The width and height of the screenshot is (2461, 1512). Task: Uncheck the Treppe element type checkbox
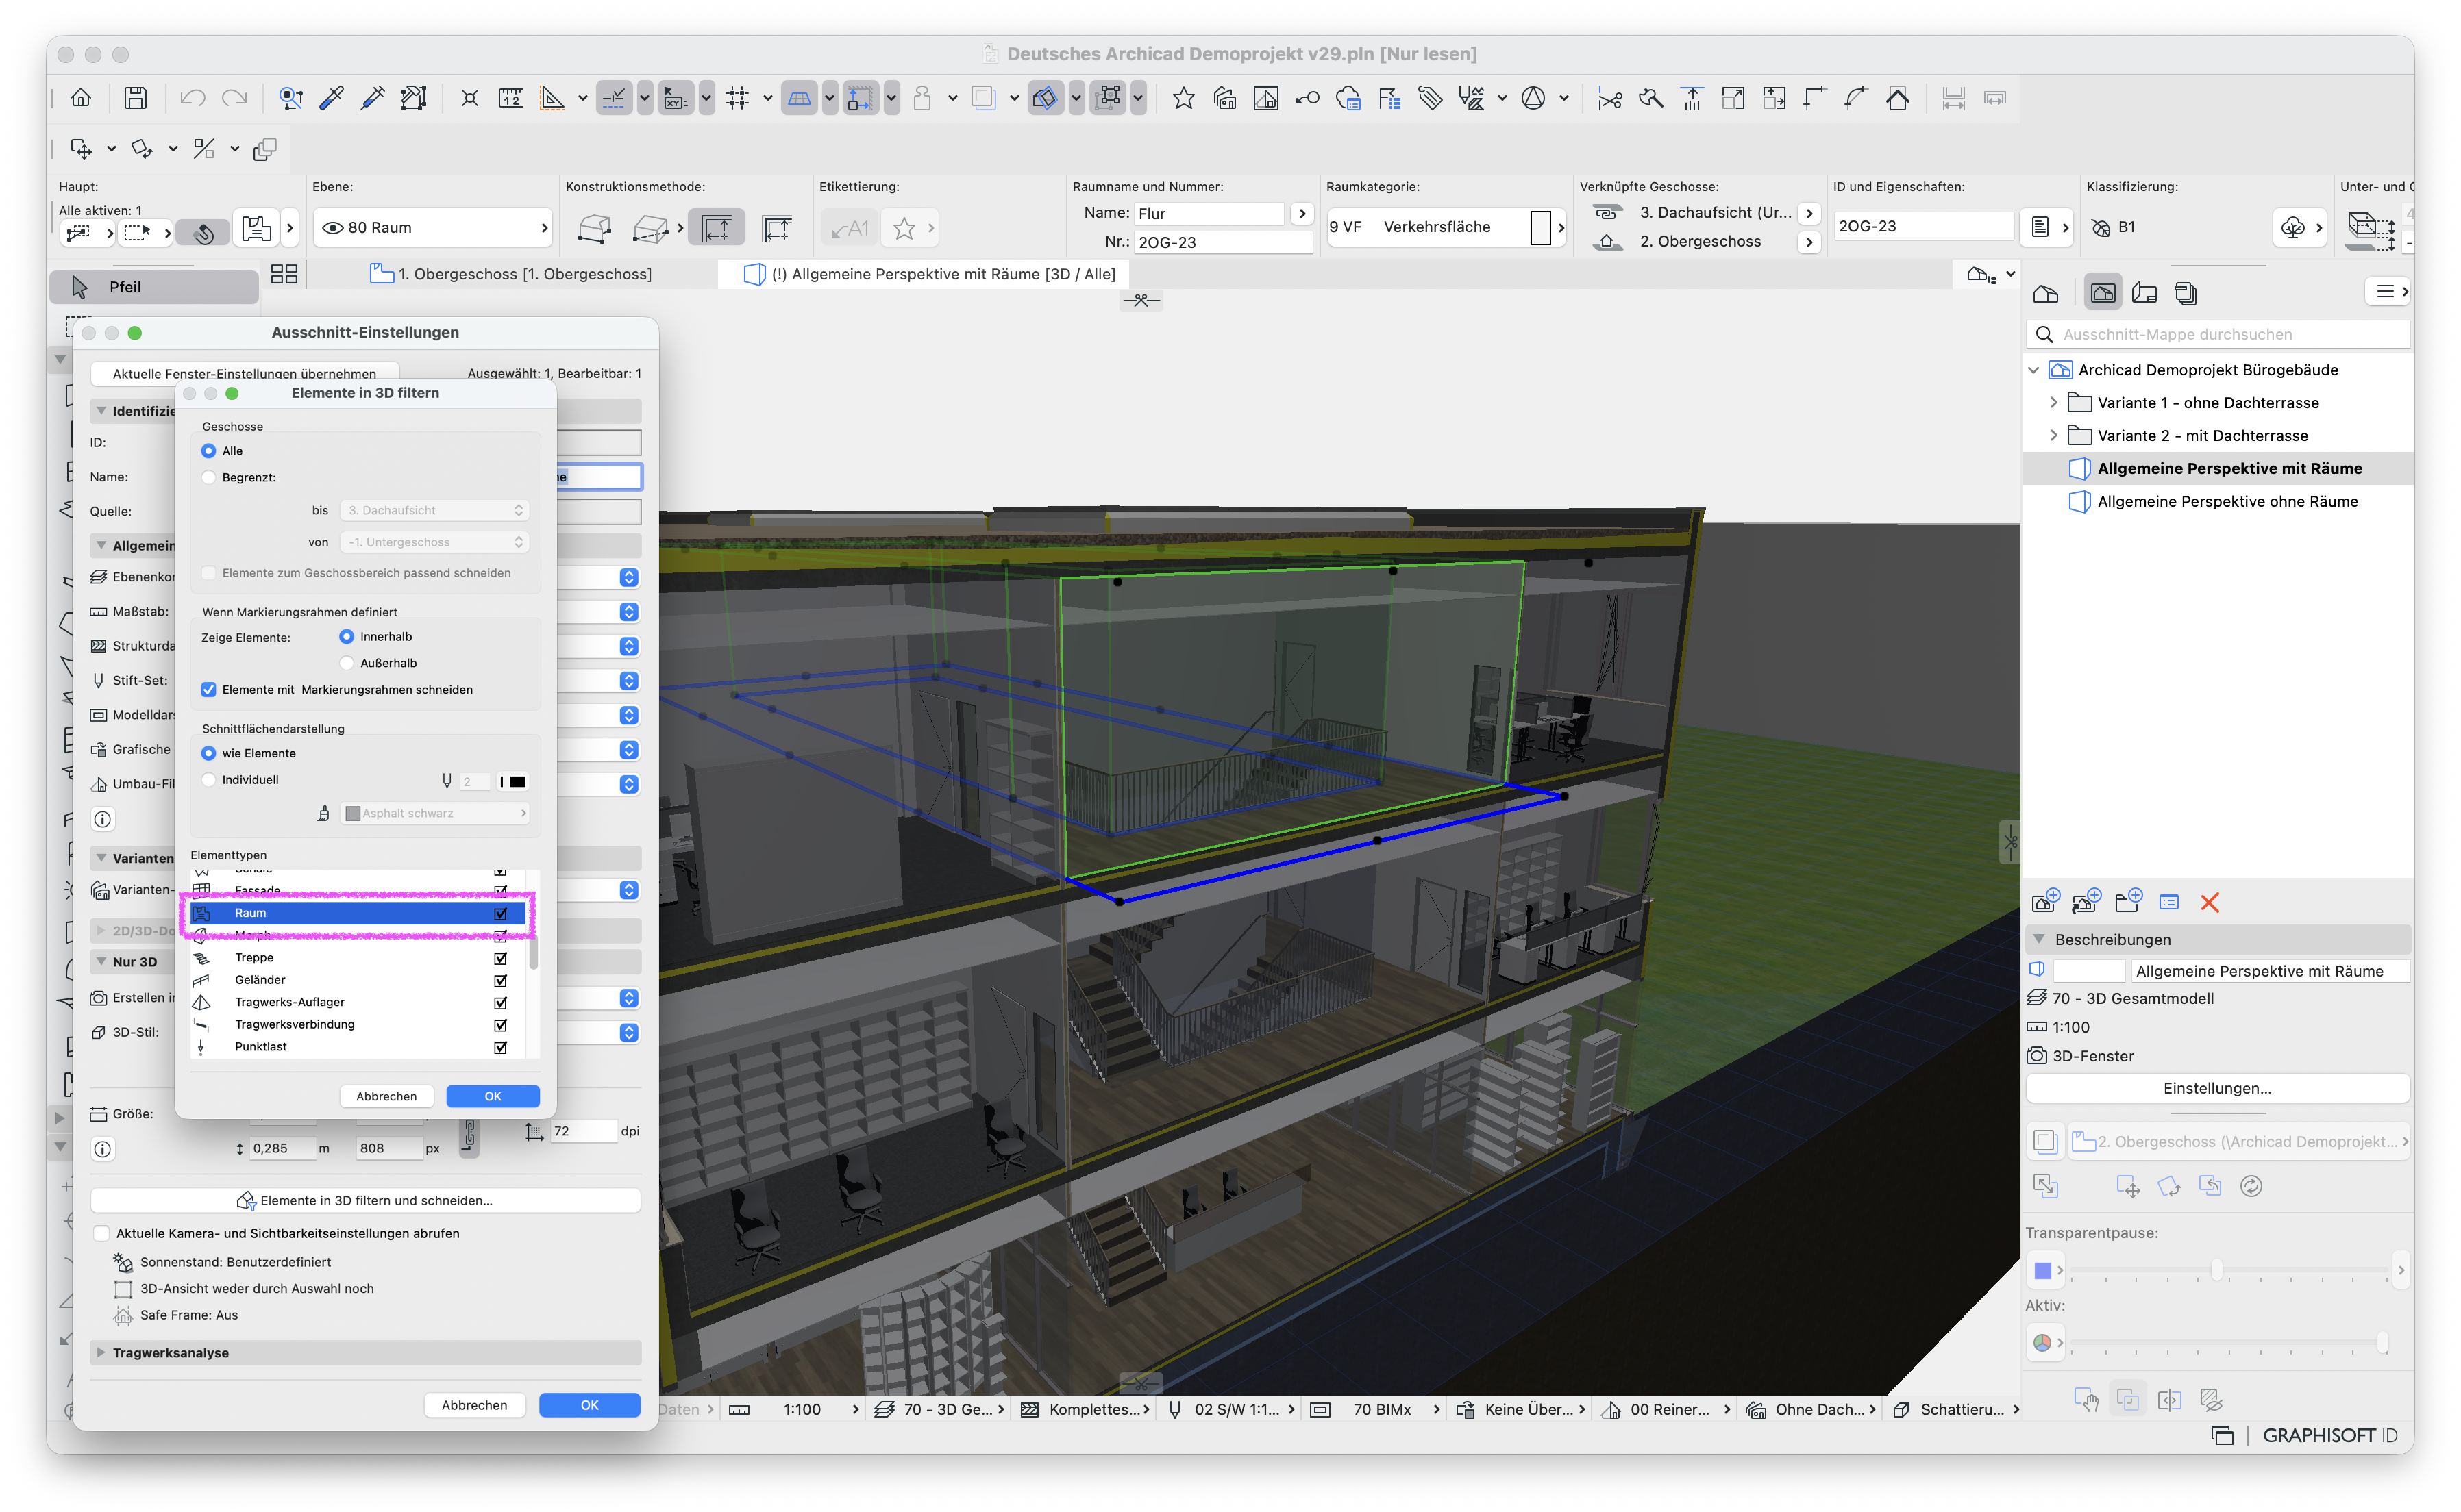pos(500,958)
